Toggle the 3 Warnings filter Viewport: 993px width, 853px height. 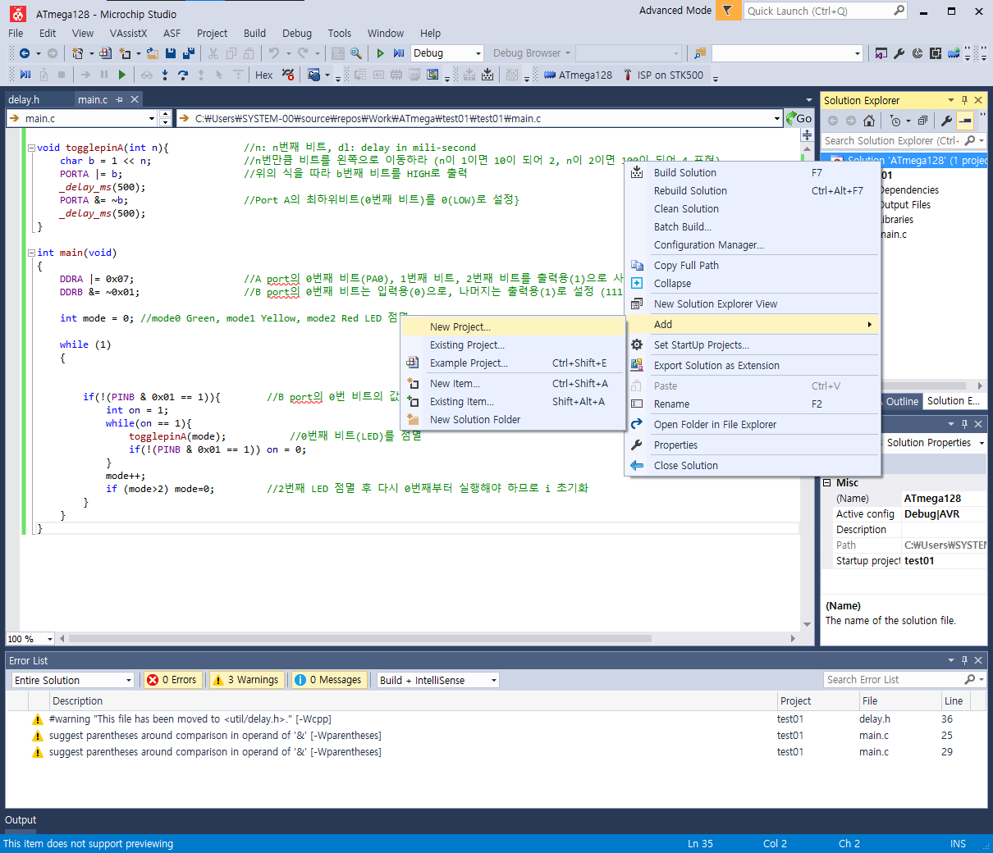(x=246, y=680)
